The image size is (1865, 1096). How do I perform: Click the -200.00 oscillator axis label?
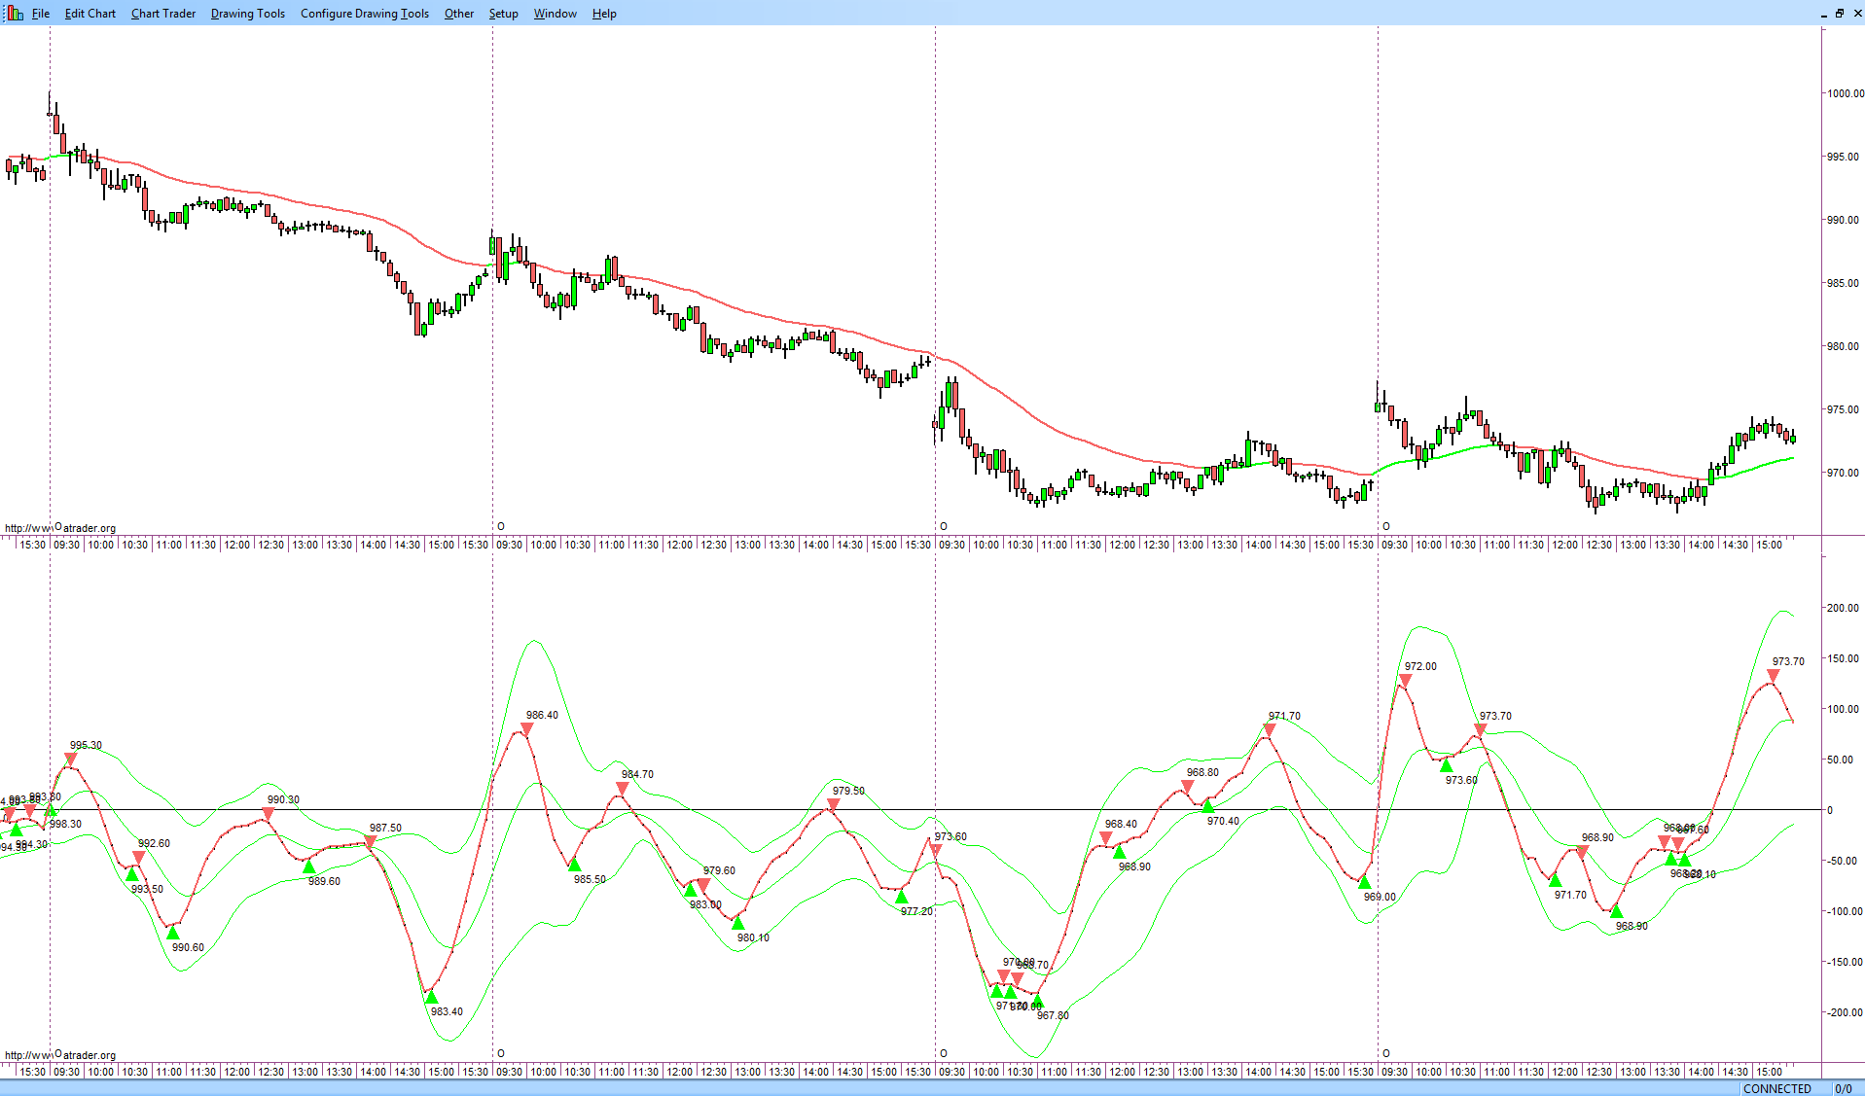click(x=1845, y=1012)
